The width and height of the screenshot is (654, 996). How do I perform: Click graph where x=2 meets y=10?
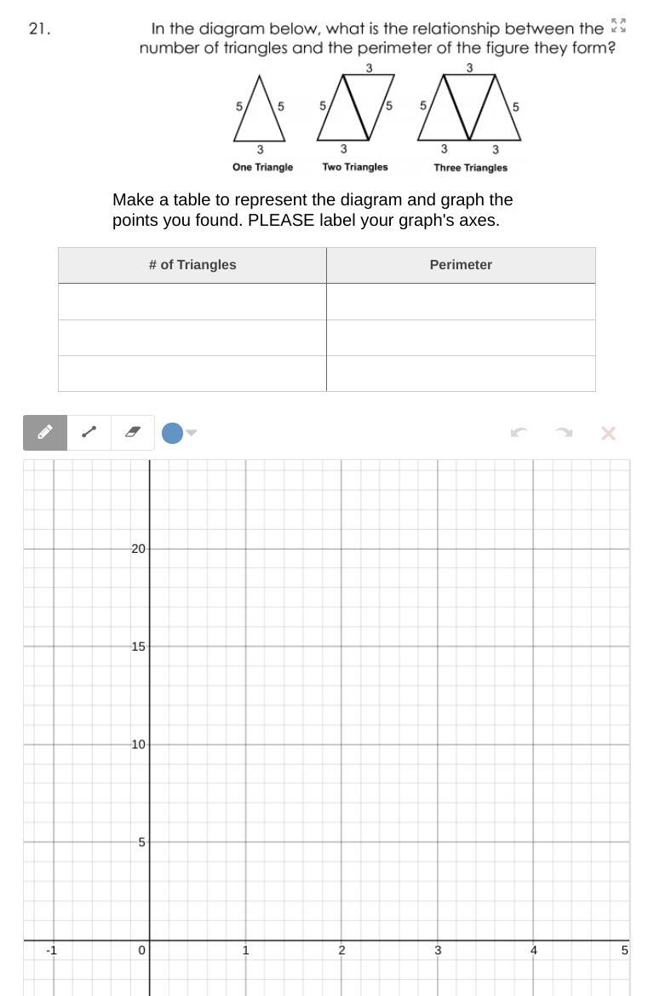click(341, 745)
